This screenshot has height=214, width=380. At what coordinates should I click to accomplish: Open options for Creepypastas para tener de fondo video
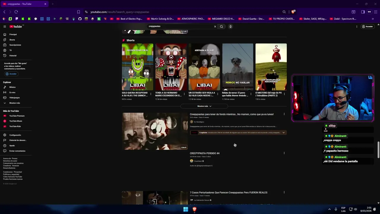tap(284, 114)
